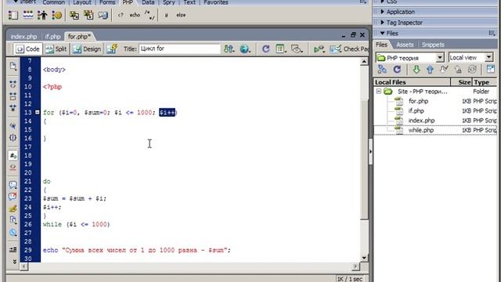Click Indent Code icon
This screenshot has width=501, height=282.
pos(13,249)
